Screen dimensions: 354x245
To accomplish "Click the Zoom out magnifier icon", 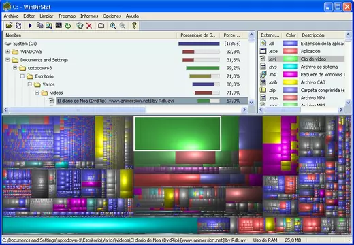I will pyautogui.click(x=123, y=26).
